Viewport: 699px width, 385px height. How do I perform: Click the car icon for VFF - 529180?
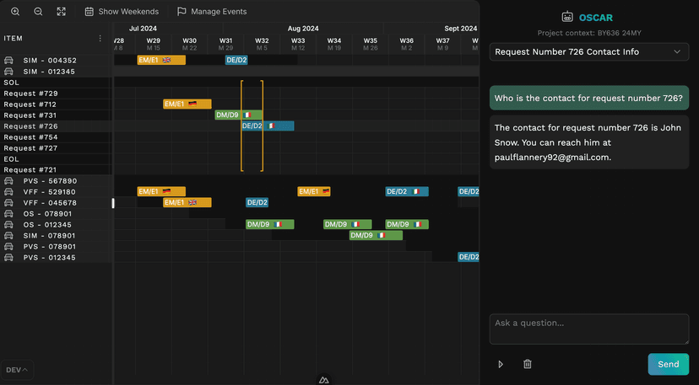pos(8,192)
